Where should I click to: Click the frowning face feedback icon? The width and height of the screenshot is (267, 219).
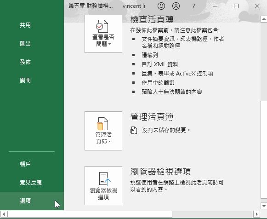(176, 6)
